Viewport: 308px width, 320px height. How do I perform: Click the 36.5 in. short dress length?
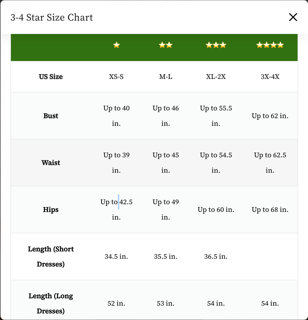pos(216,257)
